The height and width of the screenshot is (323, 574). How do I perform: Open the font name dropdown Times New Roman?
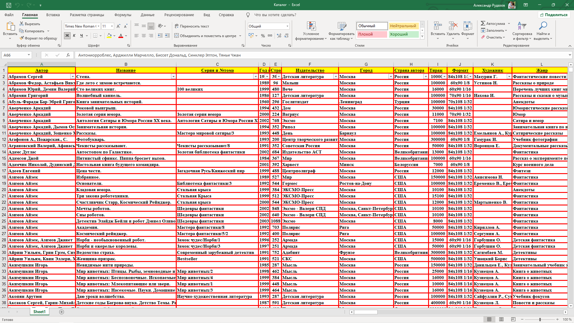pyautogui.click(x=98, y=26)
